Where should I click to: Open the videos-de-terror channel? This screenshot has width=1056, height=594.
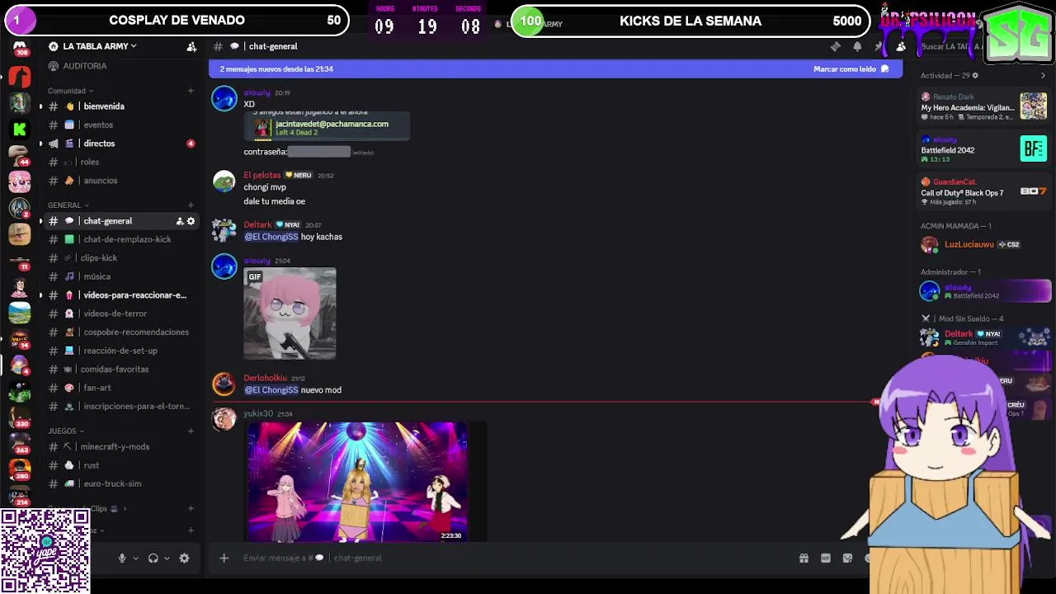coord(120,313)
